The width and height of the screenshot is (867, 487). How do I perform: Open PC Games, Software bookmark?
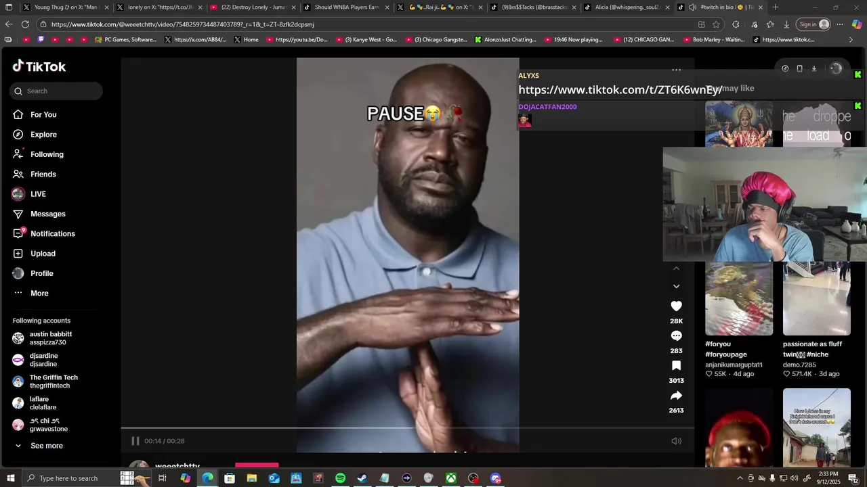126,40
